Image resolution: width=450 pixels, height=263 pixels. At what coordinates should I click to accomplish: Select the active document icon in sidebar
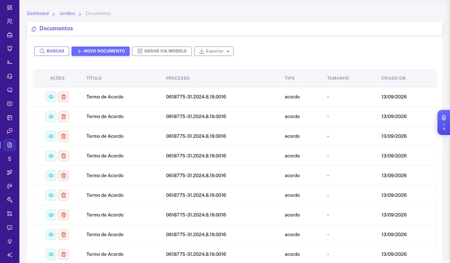(10, 145)
